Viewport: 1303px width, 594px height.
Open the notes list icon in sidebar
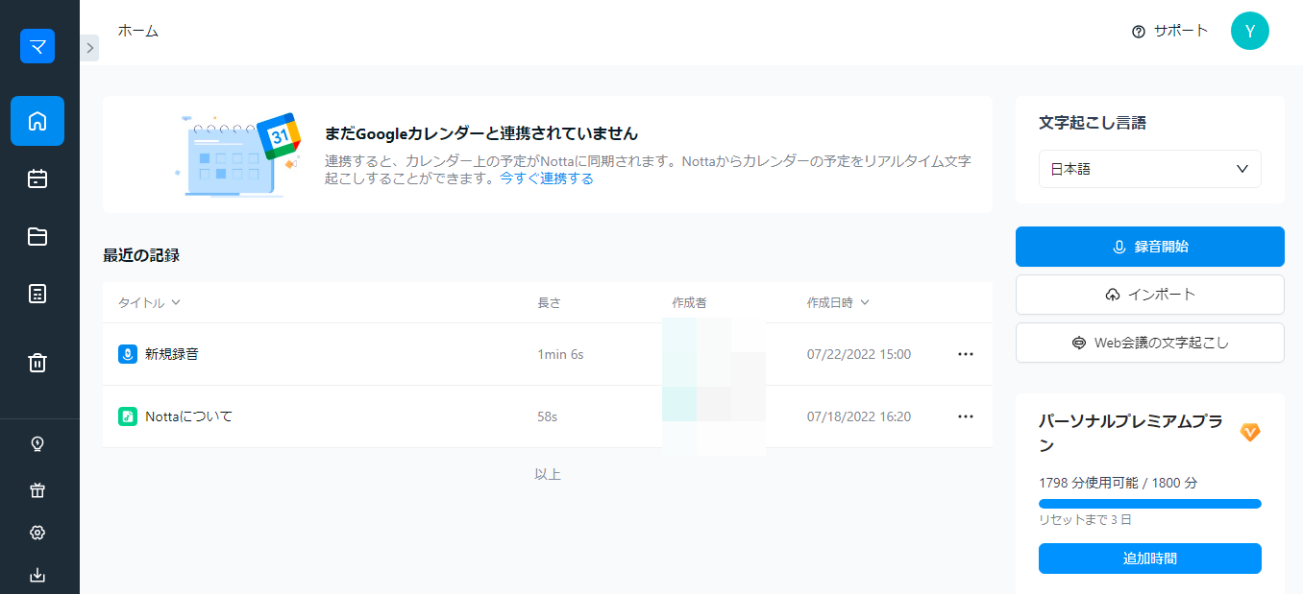click(37, 294)
